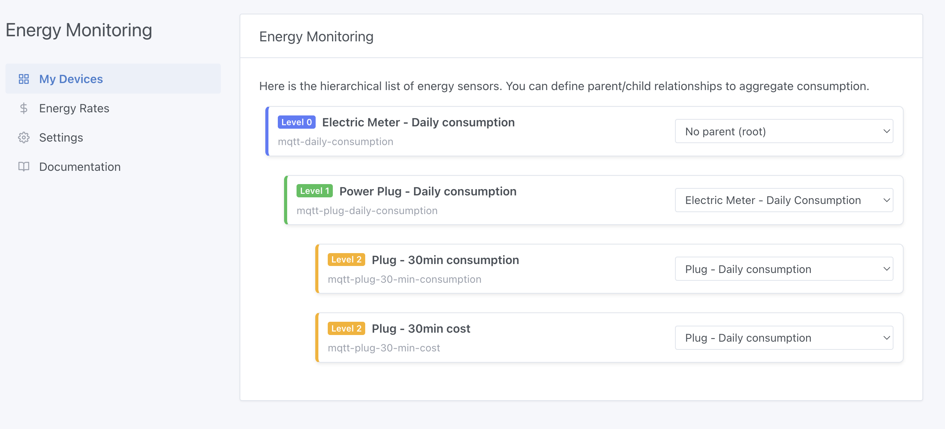Click the dollar sign icon beside Energy Rates
This screenshot has width=945, height=429.
click(x=24, y=108)
